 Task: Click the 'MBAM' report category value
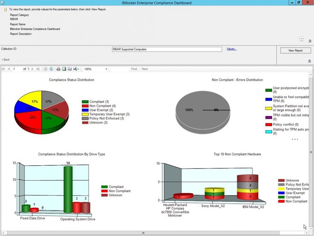point(14,19)
